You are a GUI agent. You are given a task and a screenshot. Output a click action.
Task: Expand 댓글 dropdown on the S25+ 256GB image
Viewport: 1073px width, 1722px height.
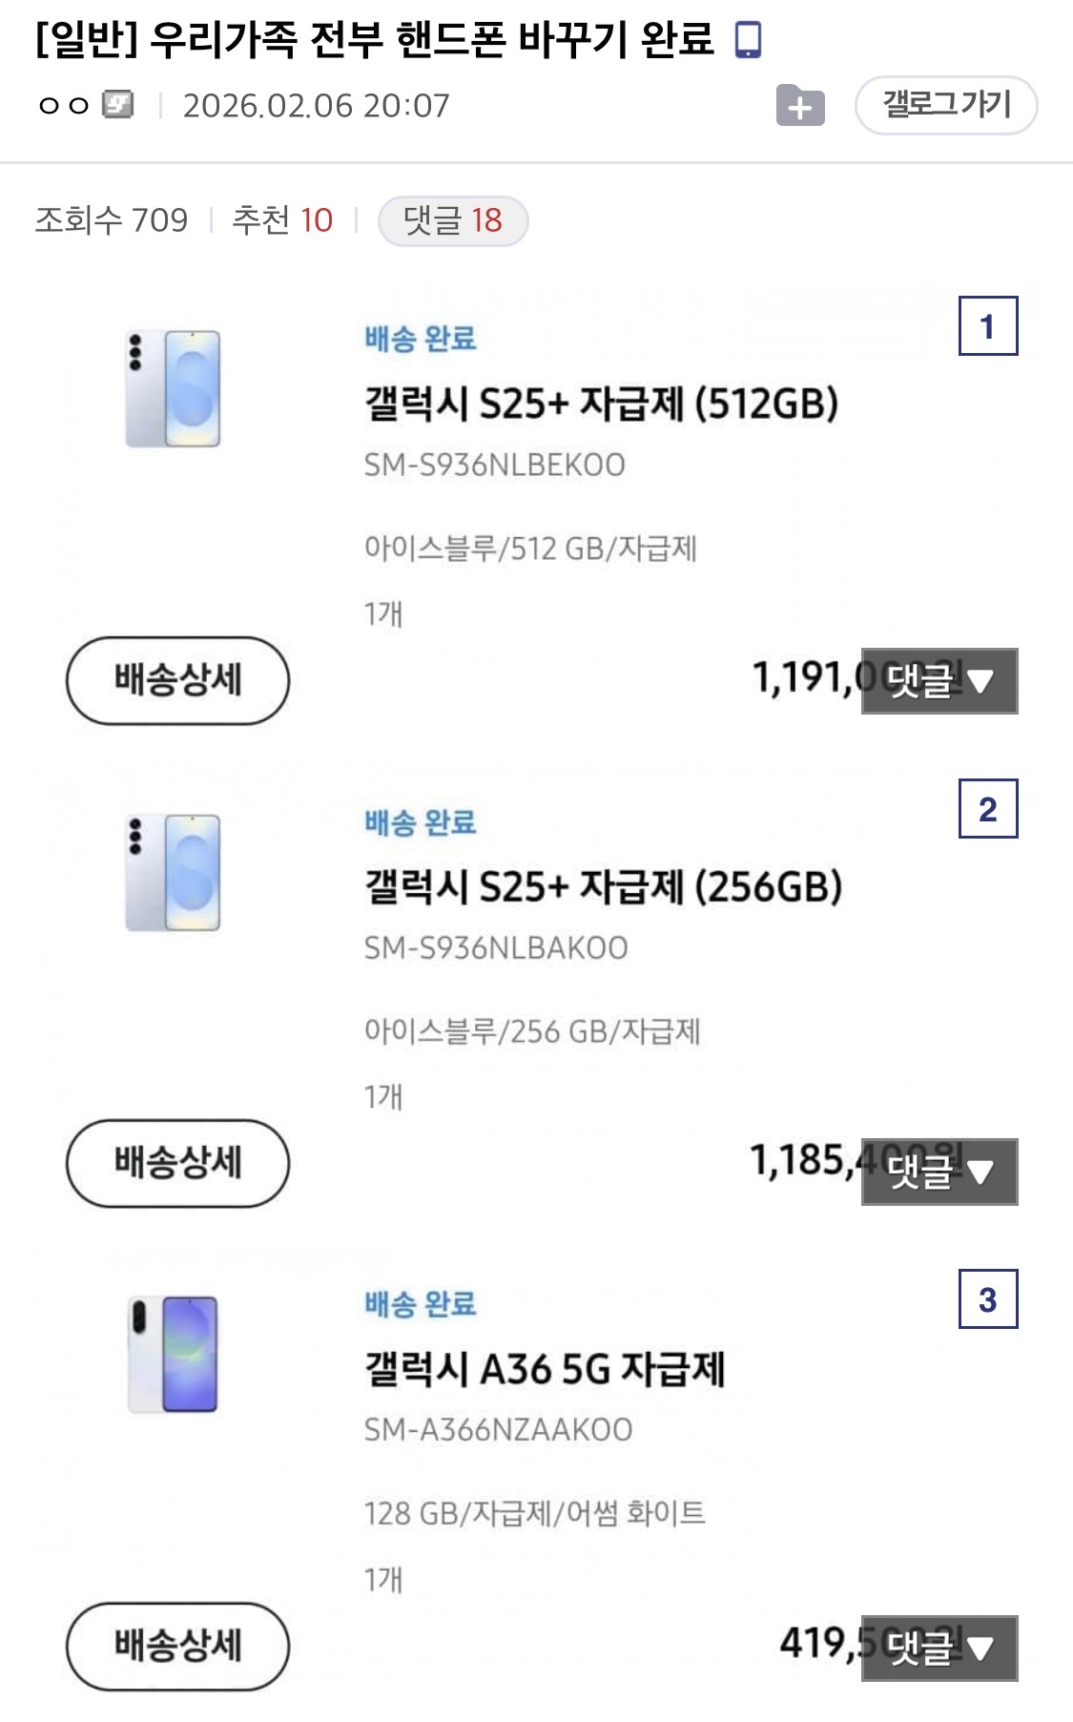coord(939,1172)
